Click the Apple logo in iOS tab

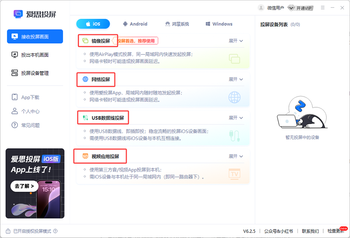pyautogui.click(x=88, y=24)
